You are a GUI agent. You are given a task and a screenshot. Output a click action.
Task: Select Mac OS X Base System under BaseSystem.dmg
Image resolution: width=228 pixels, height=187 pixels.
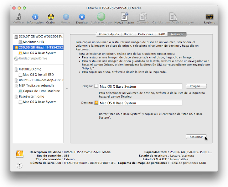38,102
